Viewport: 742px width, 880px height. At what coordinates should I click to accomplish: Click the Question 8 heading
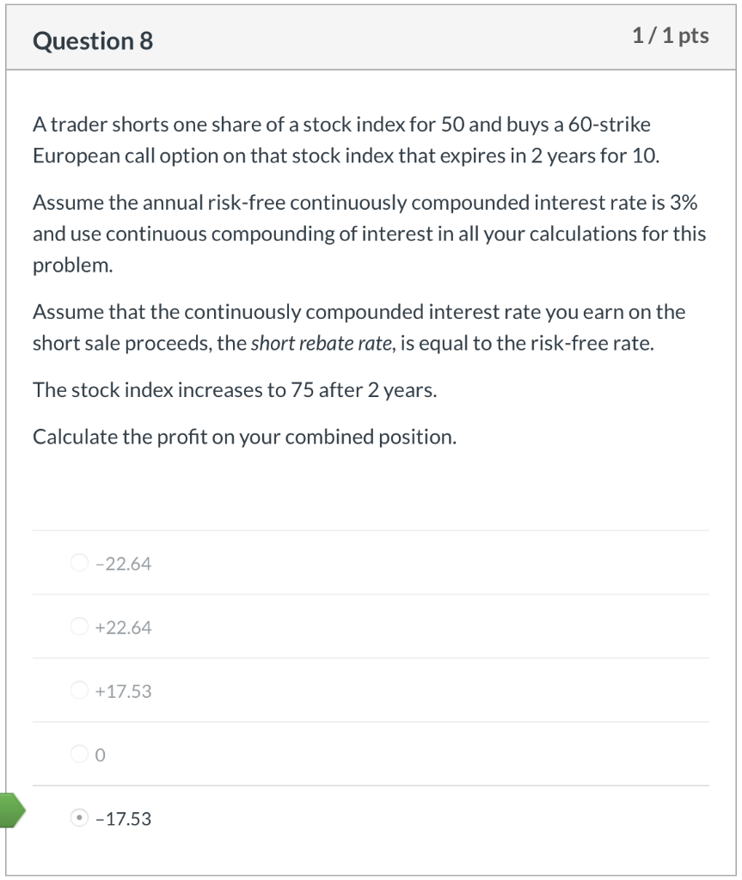[x=91, y=40]
